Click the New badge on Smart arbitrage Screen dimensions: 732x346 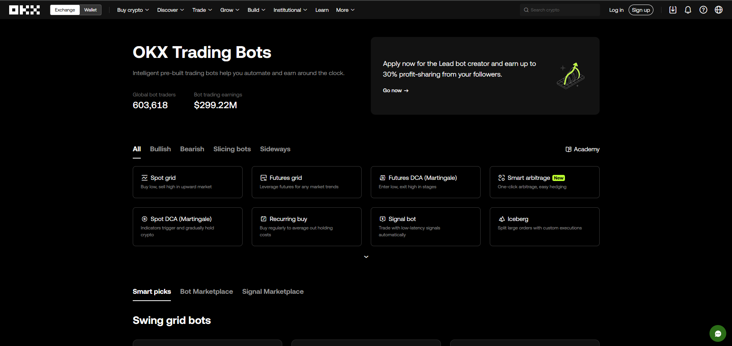pyautogui.click(x=558, y=178)
